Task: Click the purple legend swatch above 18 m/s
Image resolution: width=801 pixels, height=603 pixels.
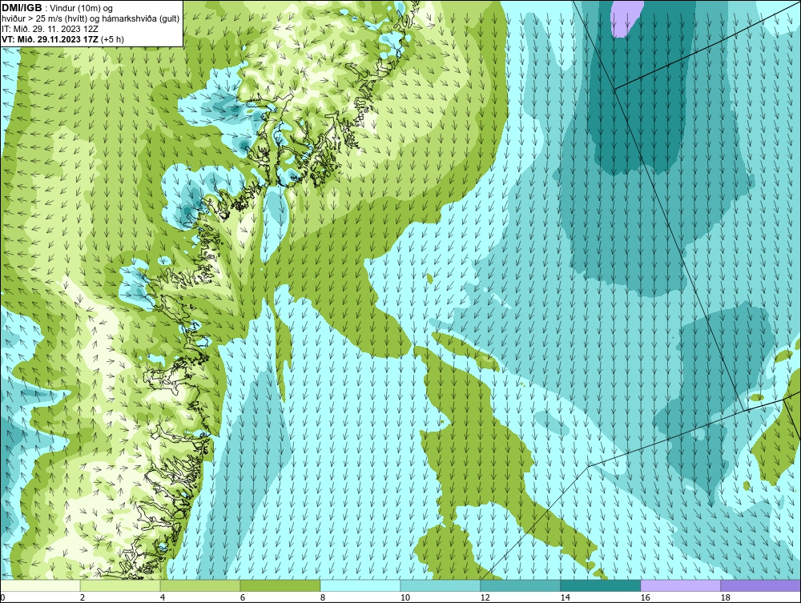Action: click(761, 586)
